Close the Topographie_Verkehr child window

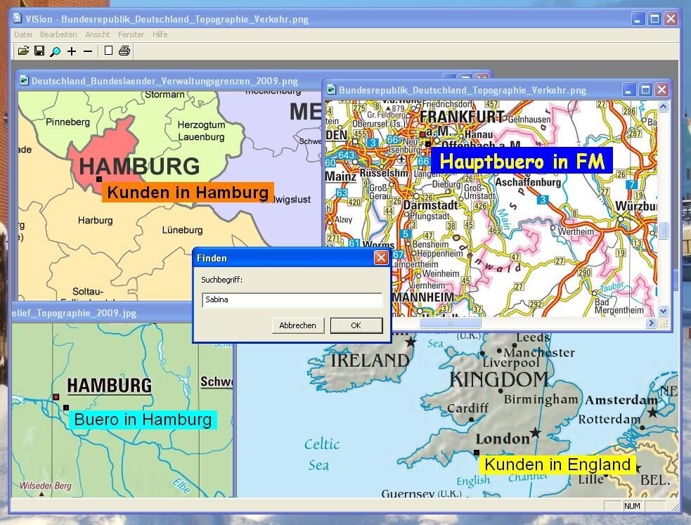point(661,90)
